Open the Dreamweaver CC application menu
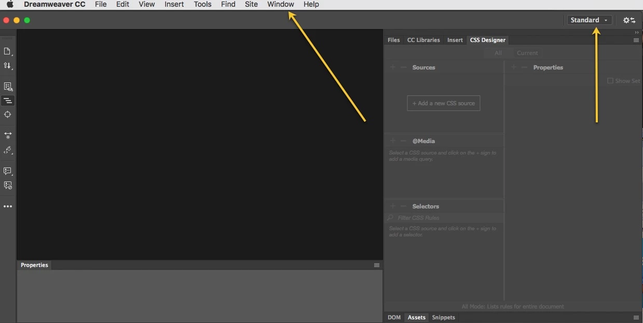Image resolution: width=643 pixels, height=323 pixels. (54, 4)
